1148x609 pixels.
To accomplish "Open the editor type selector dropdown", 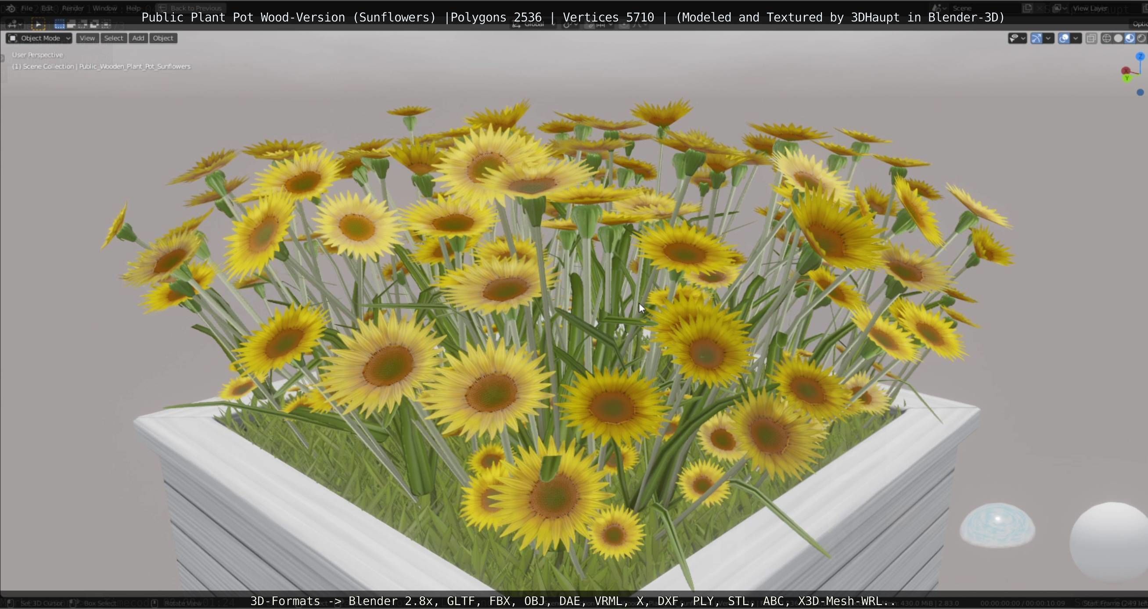I will coord(14,24).
